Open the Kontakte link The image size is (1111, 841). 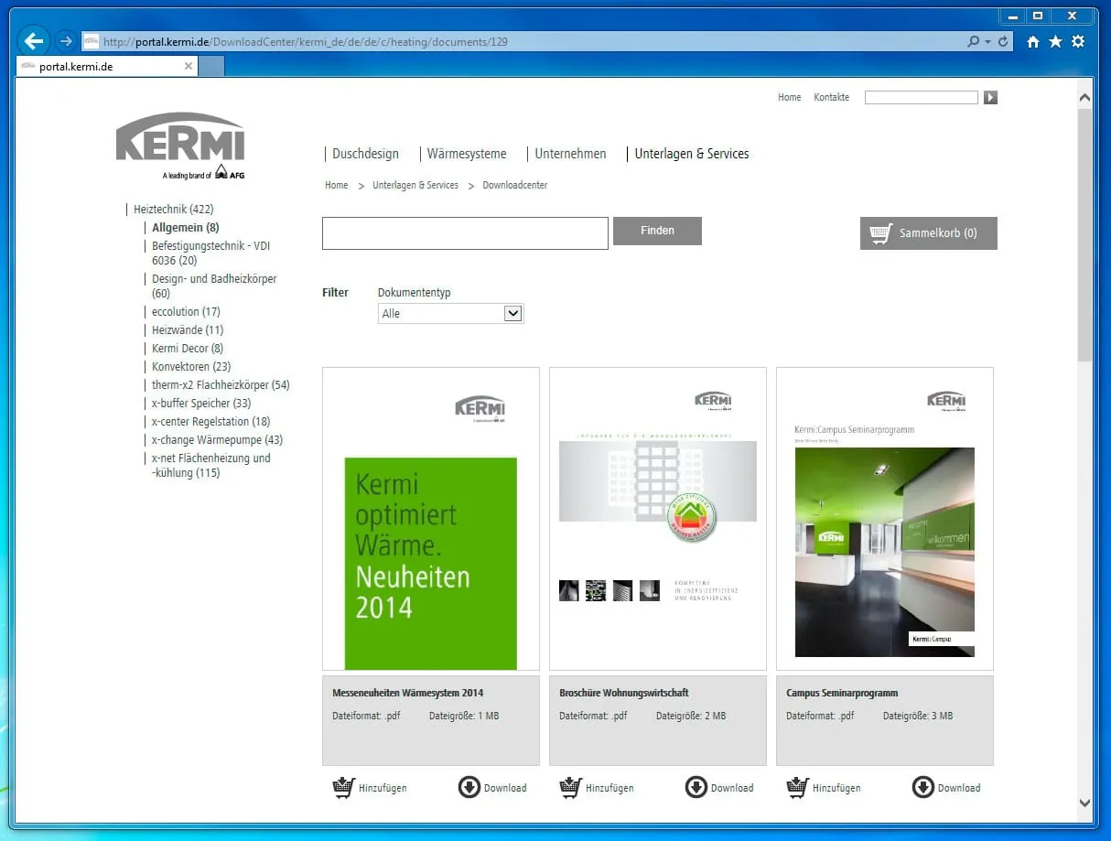831,97
